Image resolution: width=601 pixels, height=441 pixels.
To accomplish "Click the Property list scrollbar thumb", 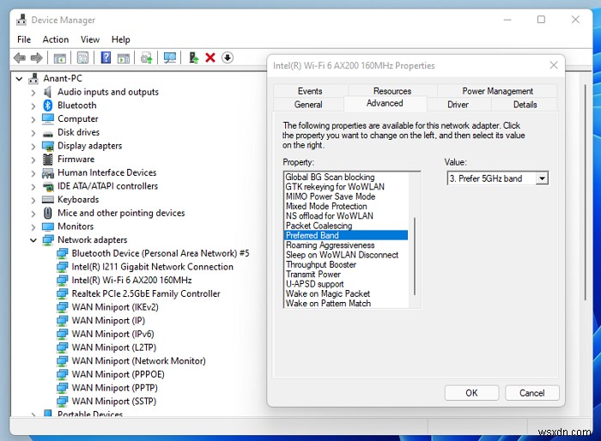I will (x=415, y=256).
